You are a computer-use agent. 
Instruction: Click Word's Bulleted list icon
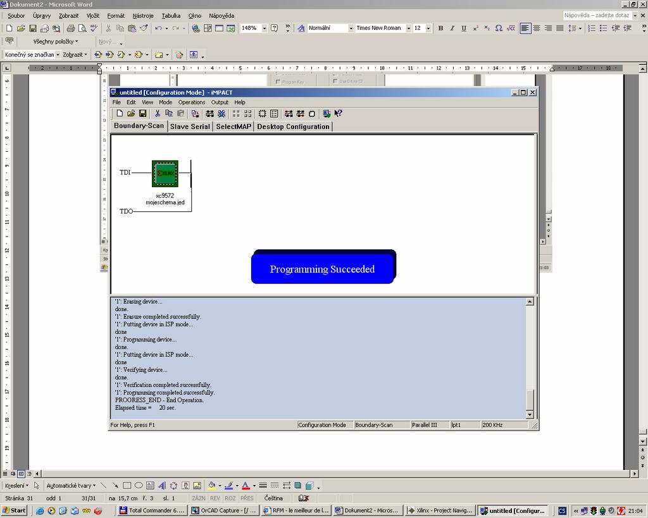(x=603, y=28)
